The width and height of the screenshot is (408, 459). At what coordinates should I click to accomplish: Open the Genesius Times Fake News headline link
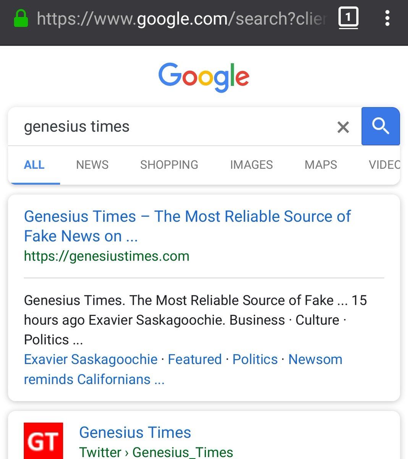[187, 226]
